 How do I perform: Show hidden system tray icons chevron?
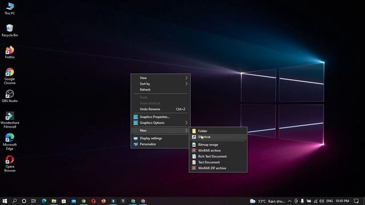(x=289, y=201)
